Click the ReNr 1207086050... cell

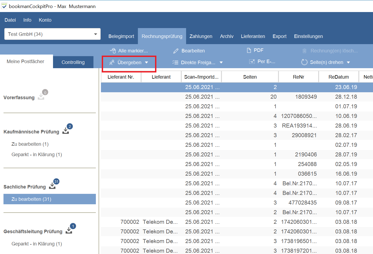299,116
